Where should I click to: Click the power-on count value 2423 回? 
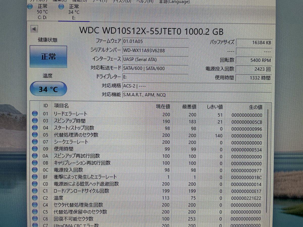tap(254, 69)
